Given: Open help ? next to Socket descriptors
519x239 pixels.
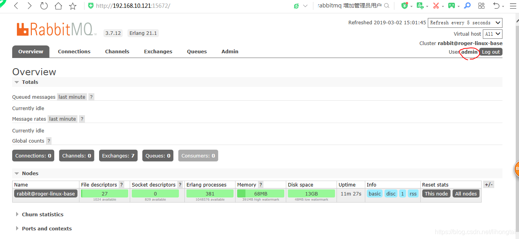Looking at the screenshot, I should (x=180, y=185).
